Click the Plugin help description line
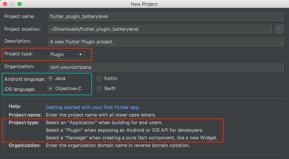This screenshot has width=289, height=159. (124, 130)
